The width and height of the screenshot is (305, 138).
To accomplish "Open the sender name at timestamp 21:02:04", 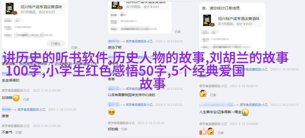I will [139, 41].
